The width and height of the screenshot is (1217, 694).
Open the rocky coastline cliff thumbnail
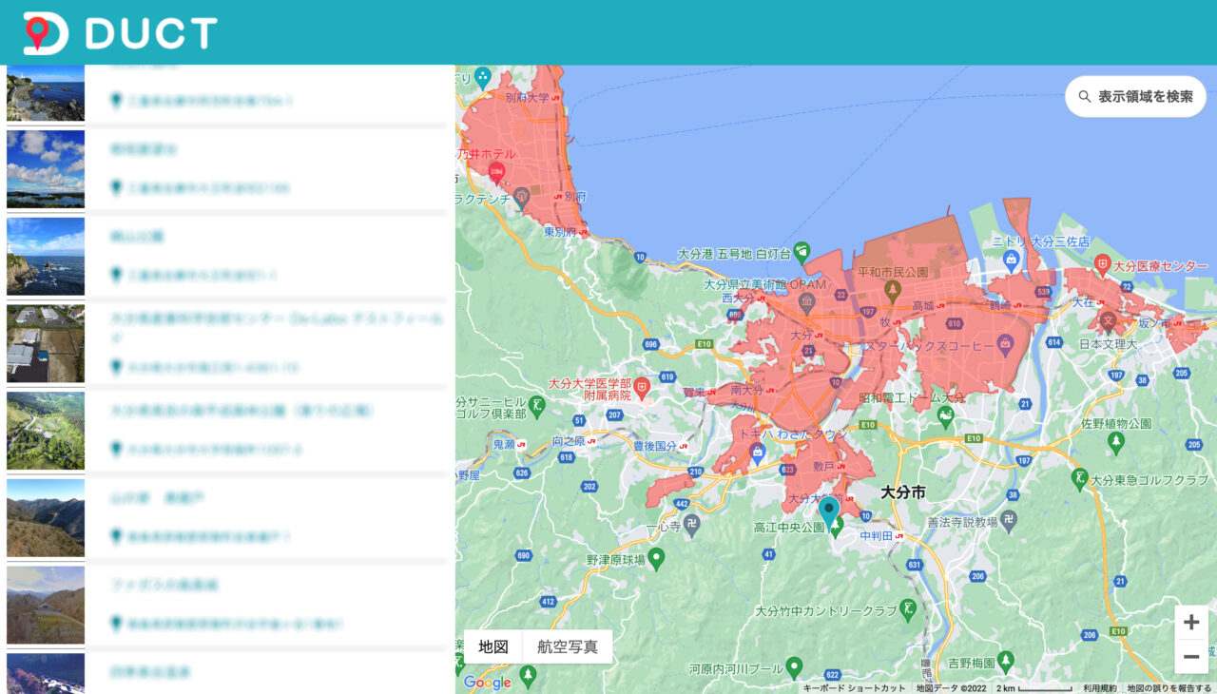(46, 257)
